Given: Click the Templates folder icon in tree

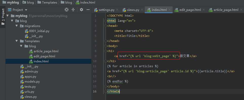Looking at the screenshot, I should point(22,41).
